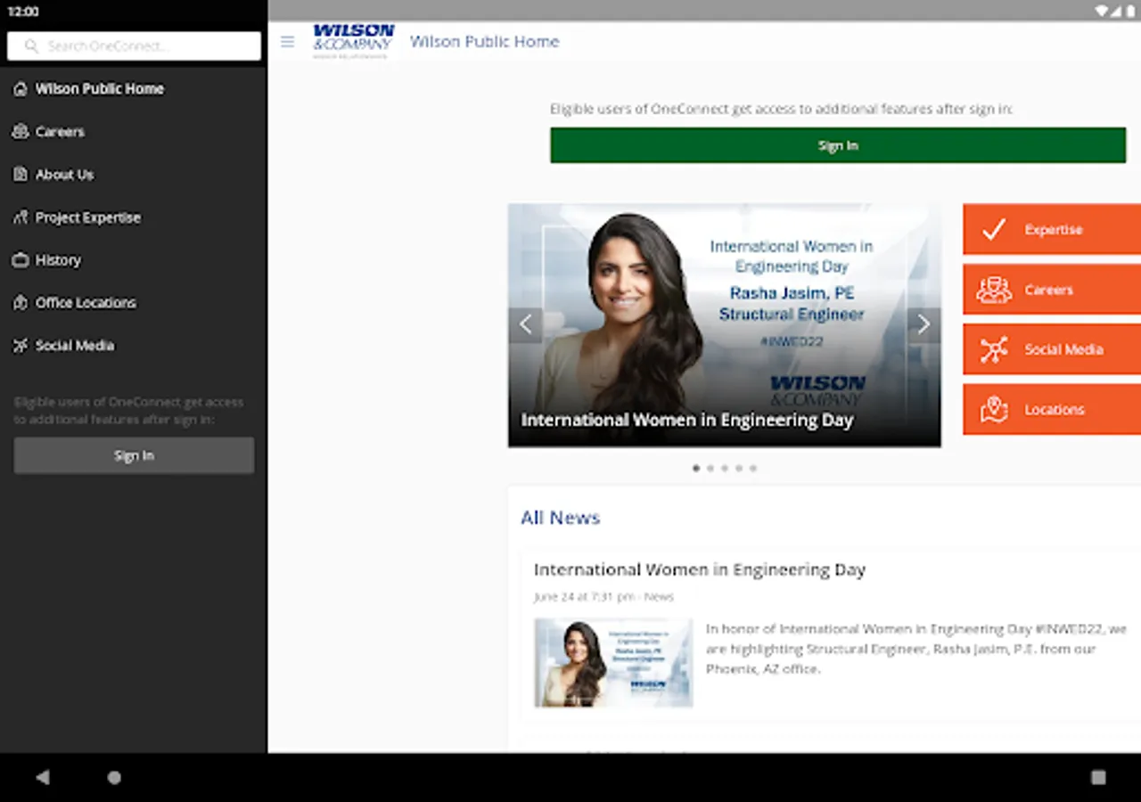1141x802 pixels.
Task: Click the people icon on orange Careers tile
Action: (994, 290)
